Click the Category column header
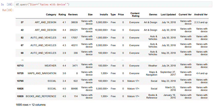The height and width of the screenshot is (109, 213). tap(51, 15)
